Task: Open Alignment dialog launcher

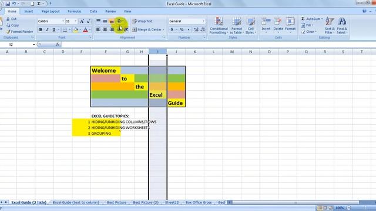Action: coord(163,38)
